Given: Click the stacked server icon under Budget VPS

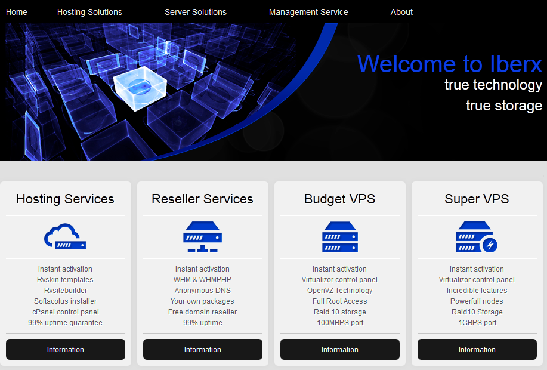Looking at the screenshot, I should (x=340, y=237).
